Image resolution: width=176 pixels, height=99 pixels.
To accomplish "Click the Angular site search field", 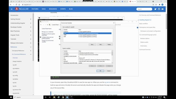I will pyautogui.click(x=144, y=9).
